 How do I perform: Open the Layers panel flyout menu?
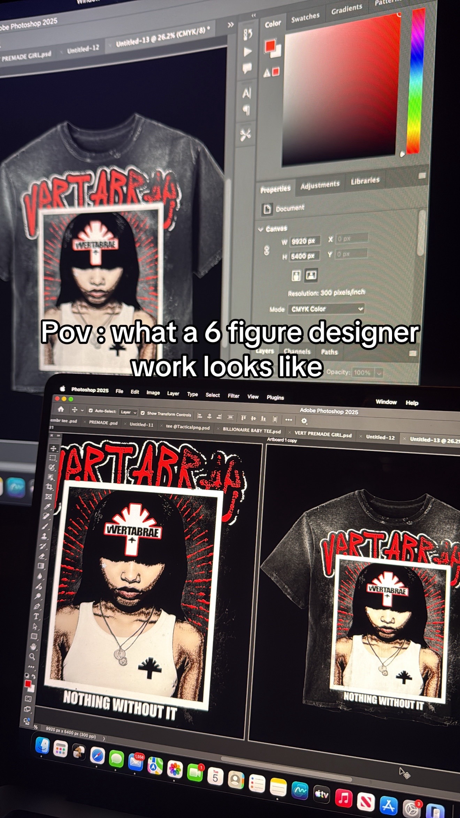(413, 353)
